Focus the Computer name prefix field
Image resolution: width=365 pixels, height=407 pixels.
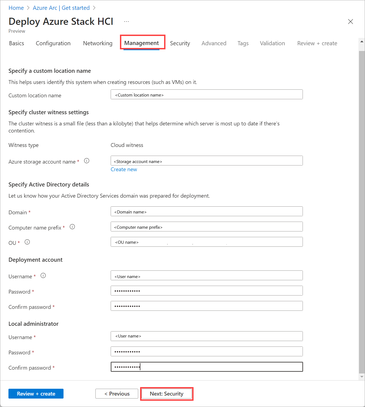207,227
